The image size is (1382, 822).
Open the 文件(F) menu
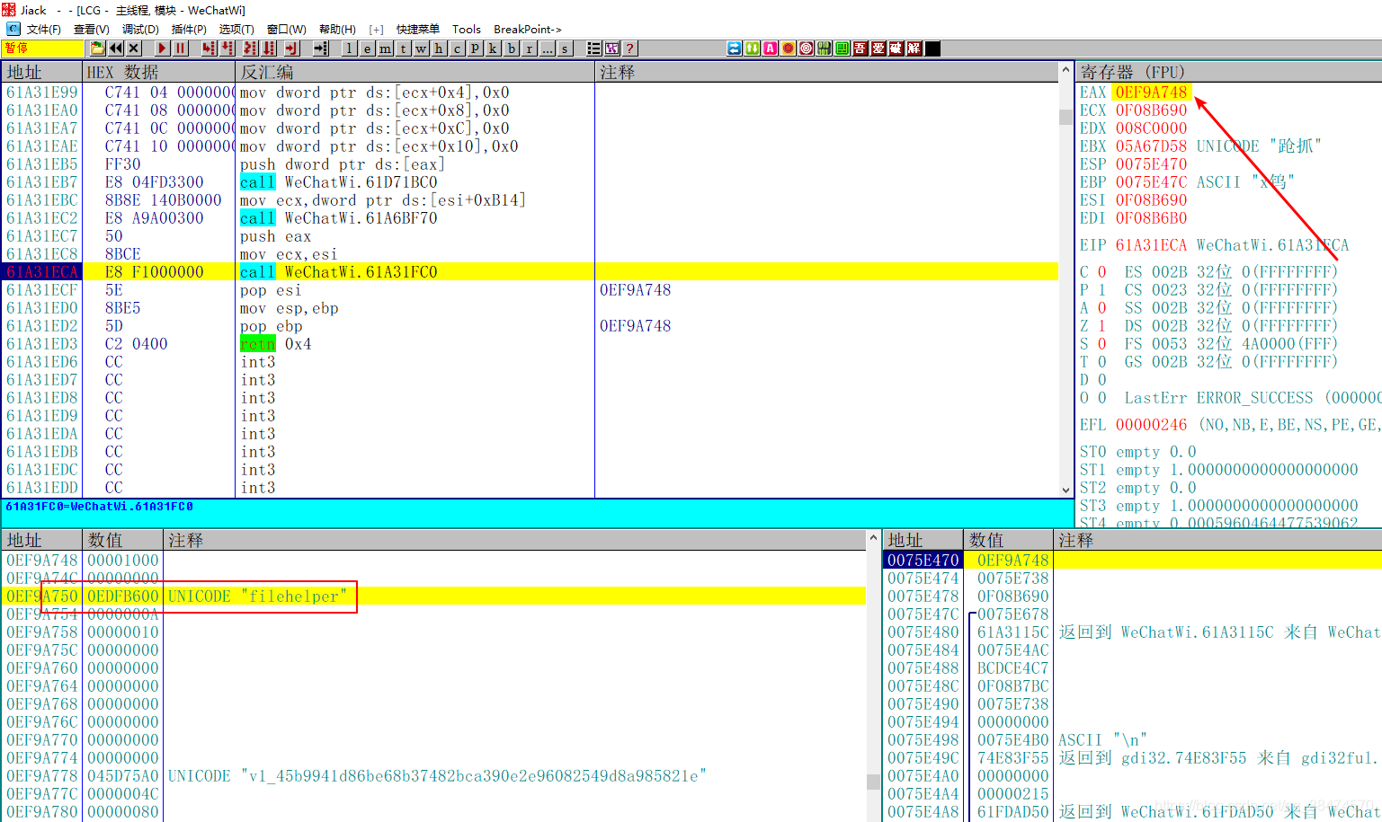tap(43, 30)
